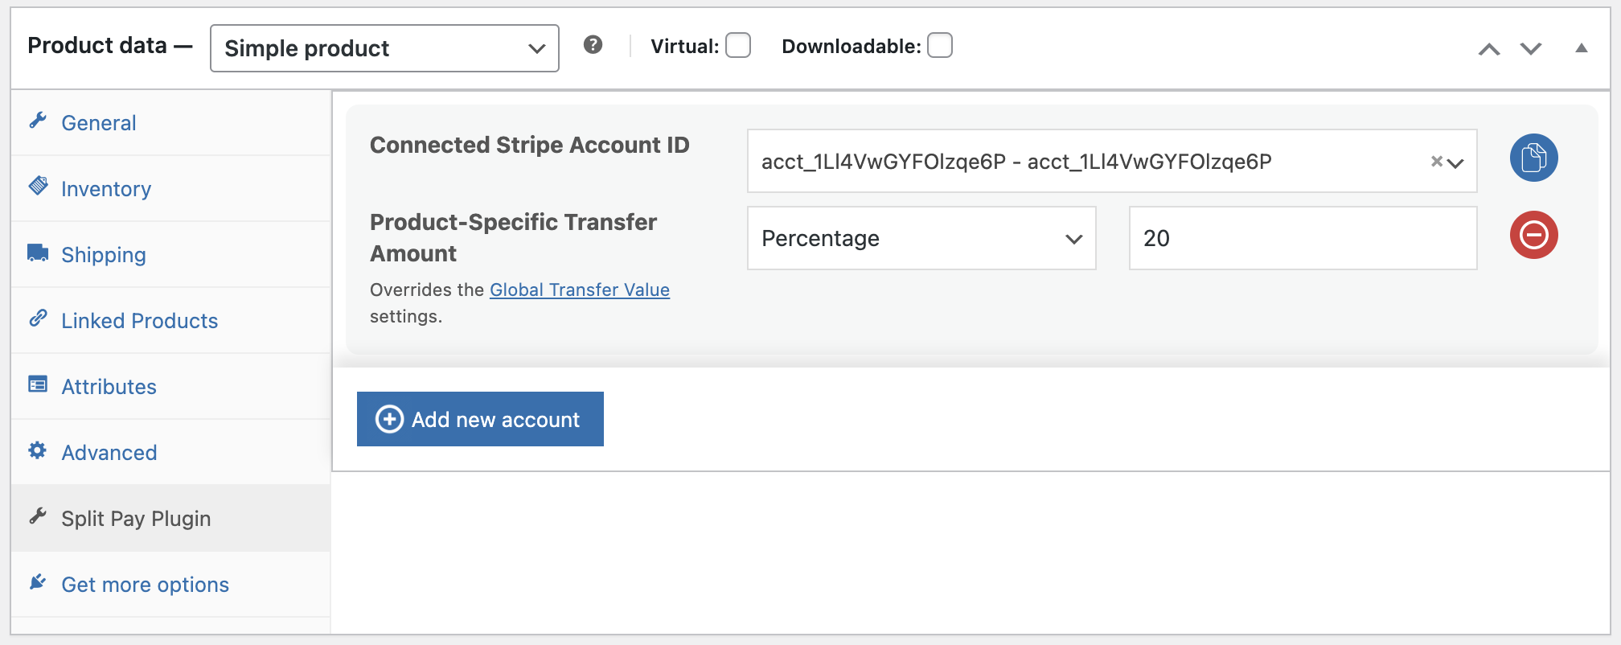Open the help tooltip question mark
Screen dimensions: 1621x645
pyautogui.click(x=593, y=45)
